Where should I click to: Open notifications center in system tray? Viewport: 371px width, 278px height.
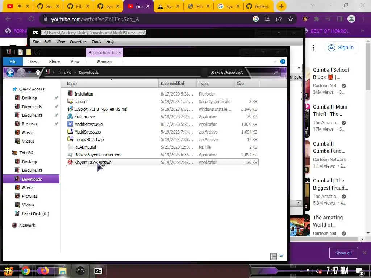[x=360, y=271]
